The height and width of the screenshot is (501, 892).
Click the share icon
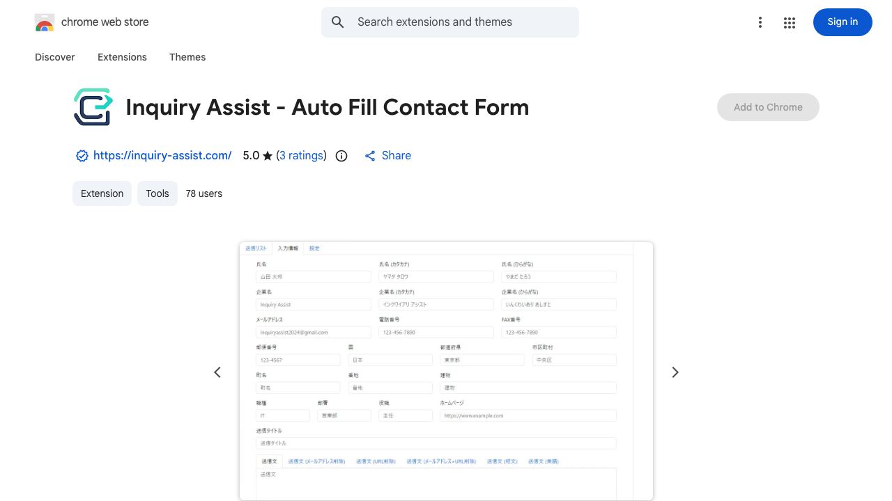370,156
